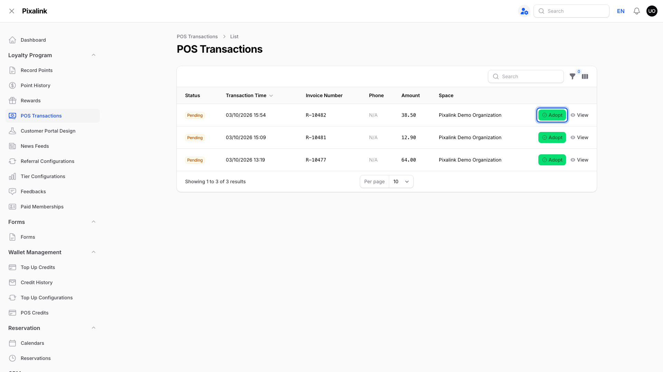
Task: Click the Pixalink logo text
Action: tap(35, 11)
